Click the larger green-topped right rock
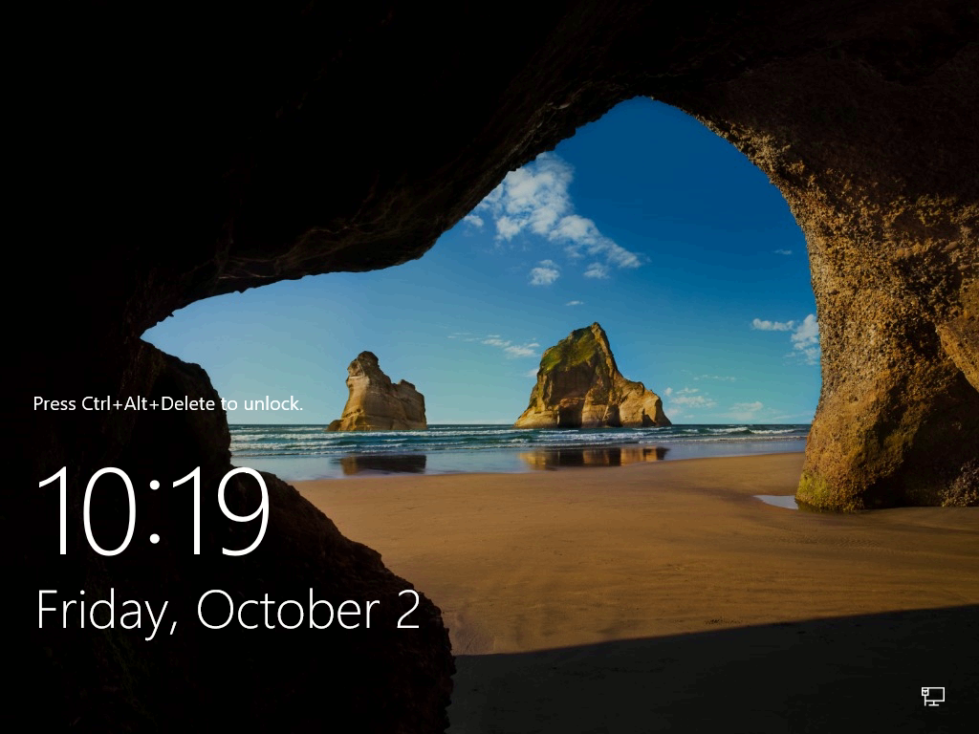The height and width of the screenshot is (734, 979). (x=590, y=380)
